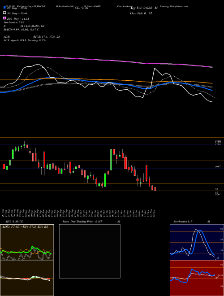Open the ADX chart thumbnail panel

pos(27,242)
